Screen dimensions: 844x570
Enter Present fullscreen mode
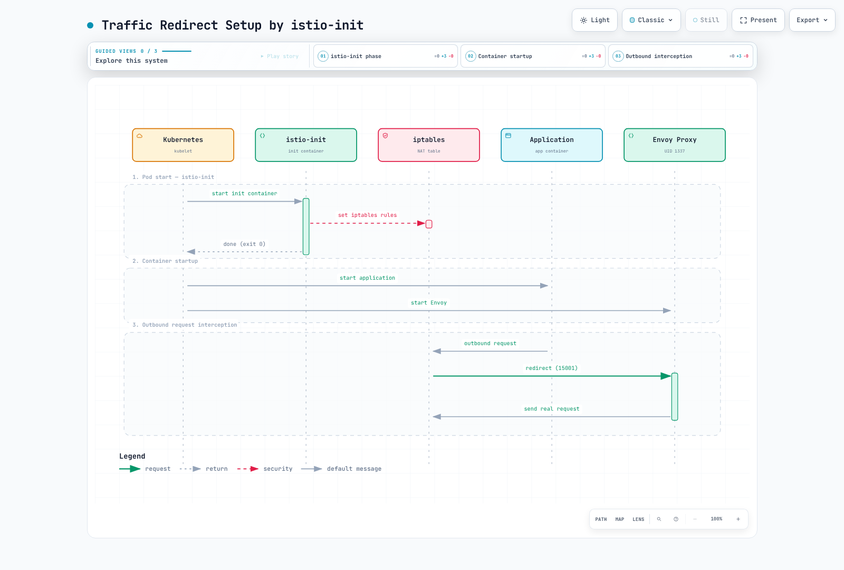point(758,20)
